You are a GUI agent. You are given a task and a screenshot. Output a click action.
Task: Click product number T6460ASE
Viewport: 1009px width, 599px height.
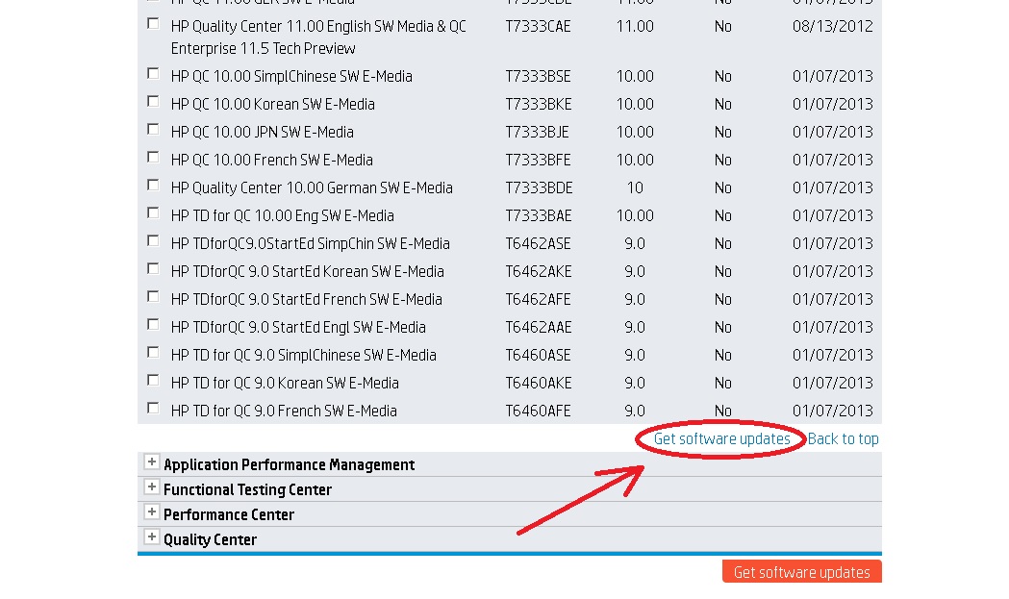click(x=538, y=355)
